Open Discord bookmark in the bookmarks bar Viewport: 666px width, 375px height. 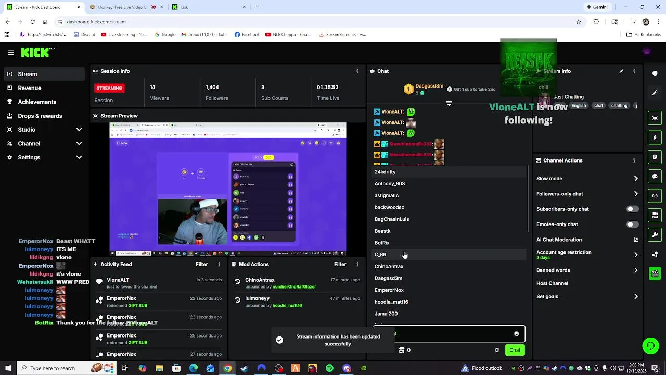84,35
